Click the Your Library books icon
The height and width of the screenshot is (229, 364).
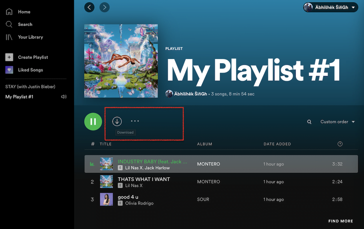pyautogui.click(x=9, y=37)
